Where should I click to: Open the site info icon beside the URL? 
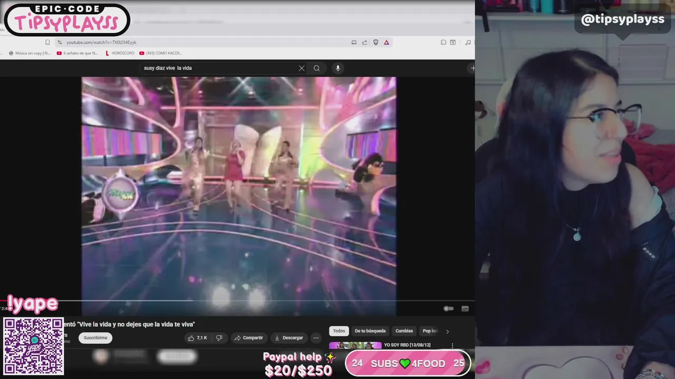59,42
